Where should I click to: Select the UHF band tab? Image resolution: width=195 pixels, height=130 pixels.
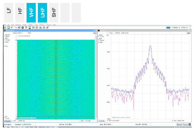[x=42, y=13]
